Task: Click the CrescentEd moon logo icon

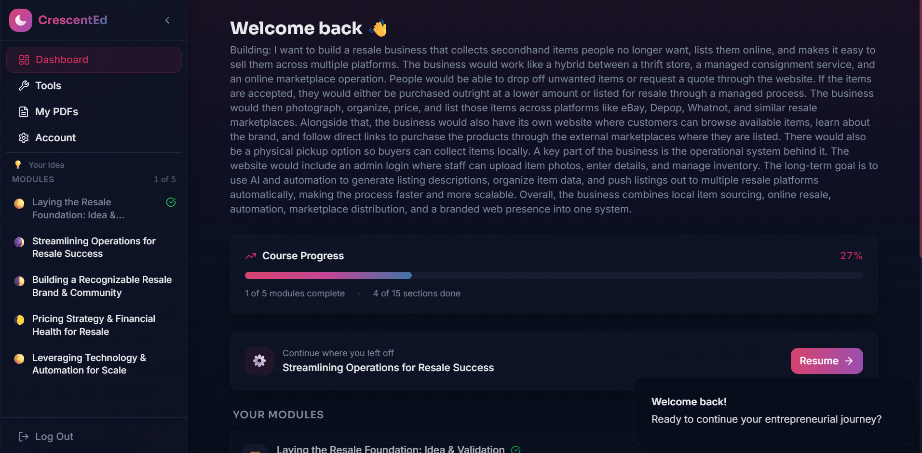Action: [x=21, y=20]
